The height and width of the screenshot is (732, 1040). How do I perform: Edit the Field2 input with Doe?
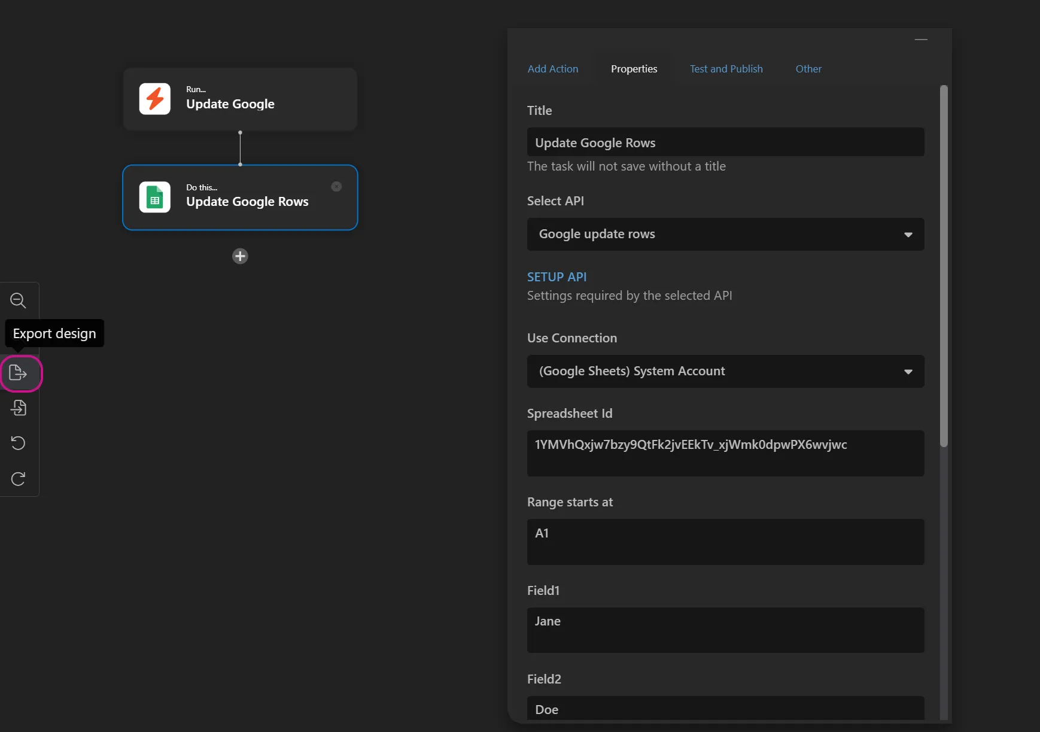pos(725,709)
